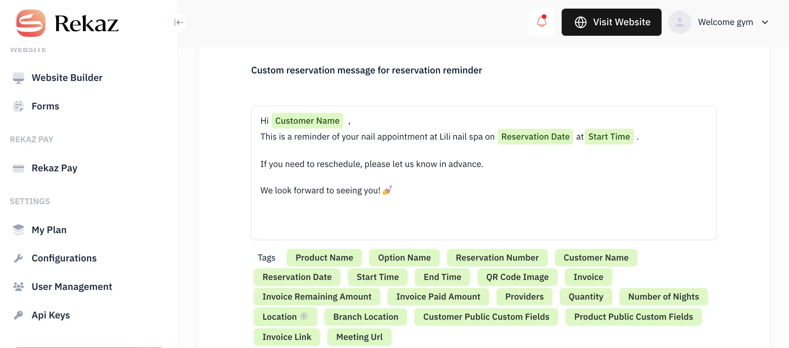Insert the Number of Nights tag
The height and width of the screenshot is (348, 789).
664,296
